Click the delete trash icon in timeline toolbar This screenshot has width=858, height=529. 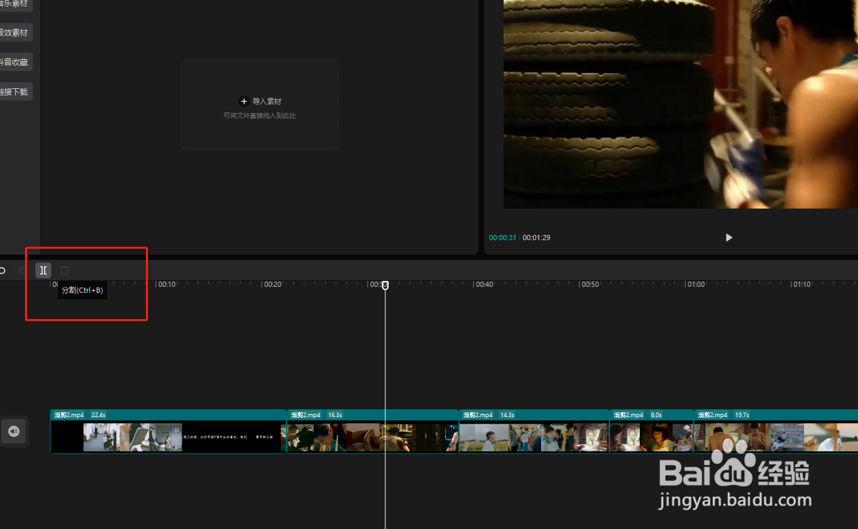click(x=64, y=270)
